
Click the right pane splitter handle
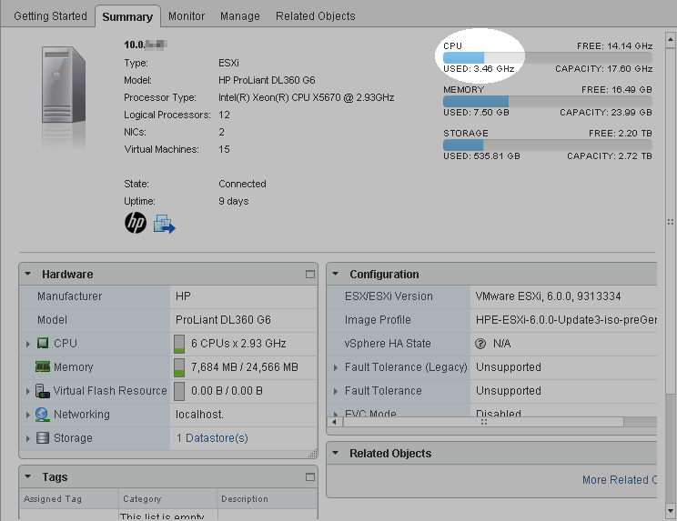670,222
